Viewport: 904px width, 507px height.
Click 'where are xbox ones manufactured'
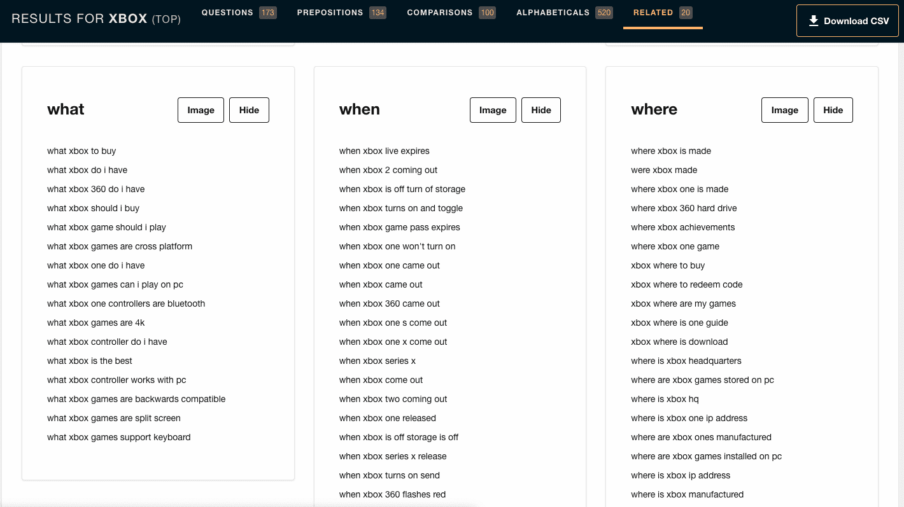702,437
